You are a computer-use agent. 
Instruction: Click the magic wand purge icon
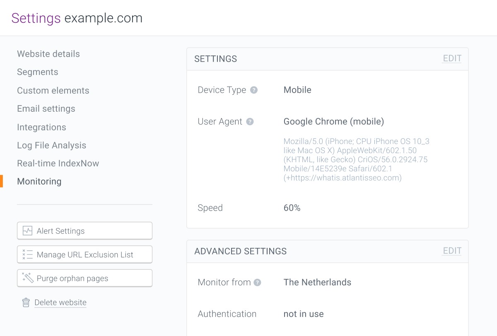[x=27, y=278]
